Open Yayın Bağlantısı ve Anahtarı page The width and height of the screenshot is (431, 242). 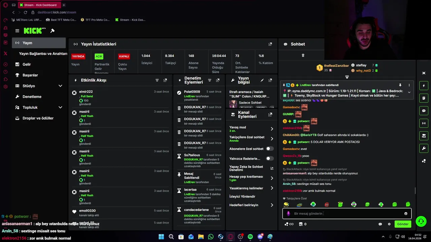(43, 54)
